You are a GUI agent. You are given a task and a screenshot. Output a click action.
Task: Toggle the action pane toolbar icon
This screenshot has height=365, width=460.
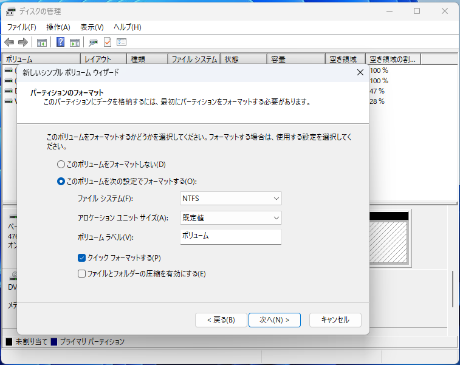click(x=75, y=43)
